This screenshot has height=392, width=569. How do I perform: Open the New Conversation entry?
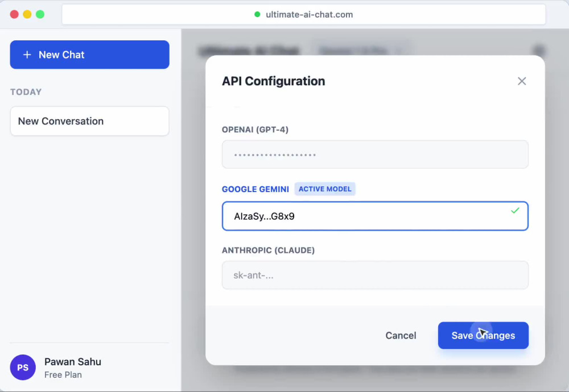(90, 121)
